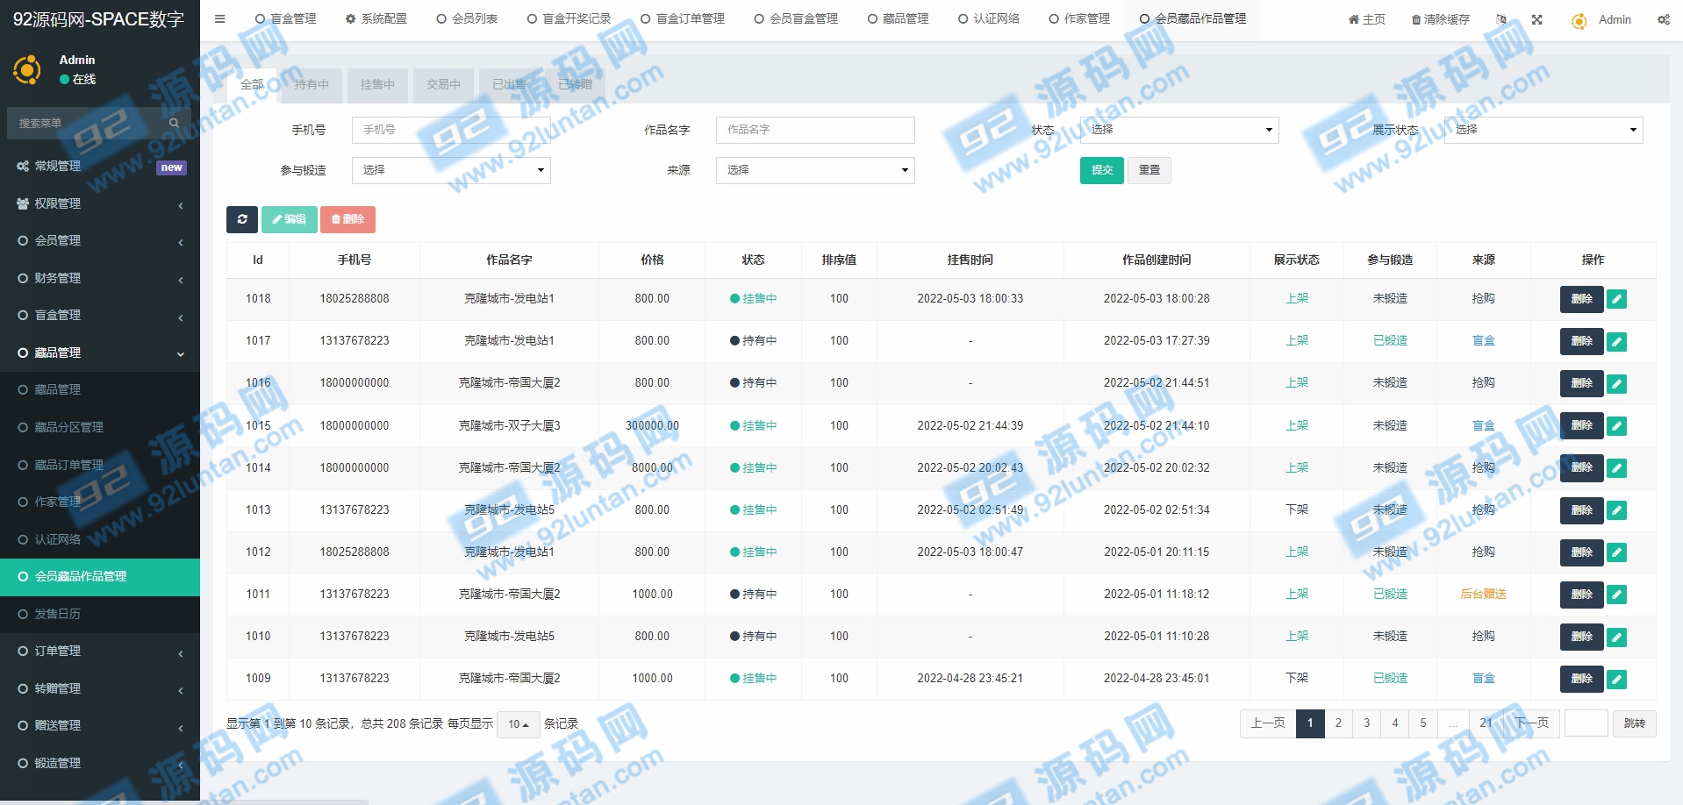1683x805 pixels.
Task: Switch to 全部 filter tab
Action: (x=252, y=84)
